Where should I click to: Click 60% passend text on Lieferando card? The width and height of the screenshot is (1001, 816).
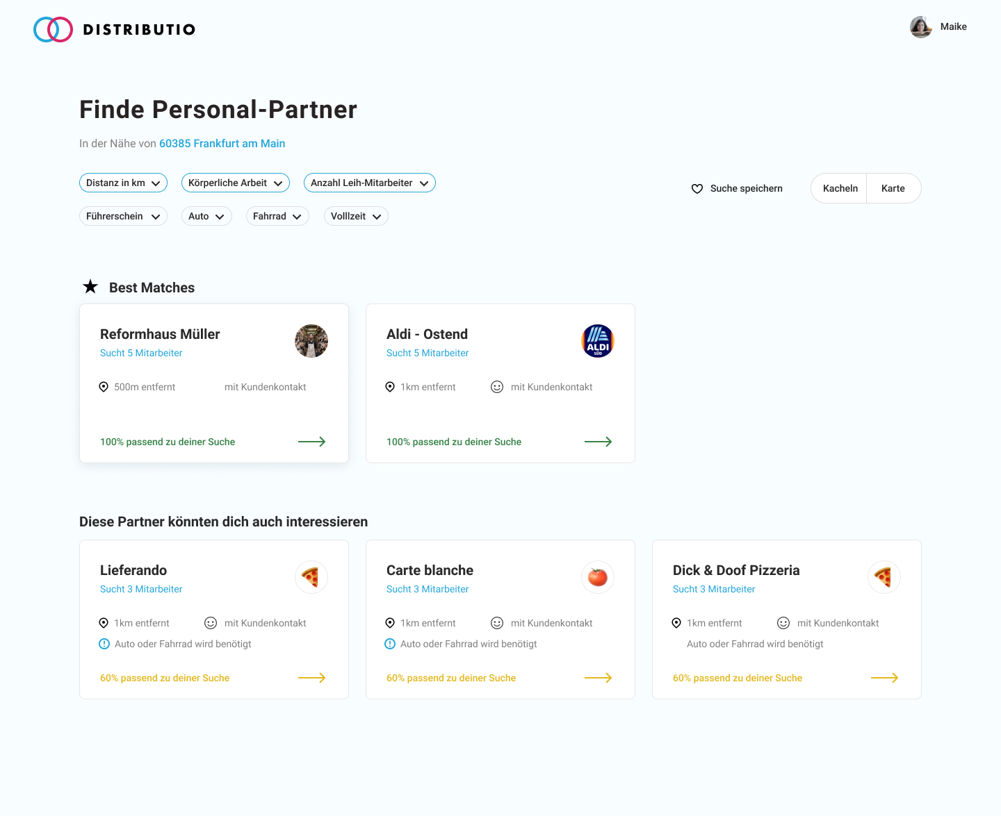(165, 678)
